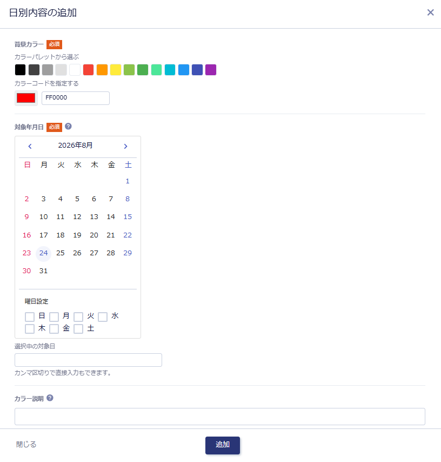Click the カラー説明 text field
The image size is (441, 462).
click(220, 417)
